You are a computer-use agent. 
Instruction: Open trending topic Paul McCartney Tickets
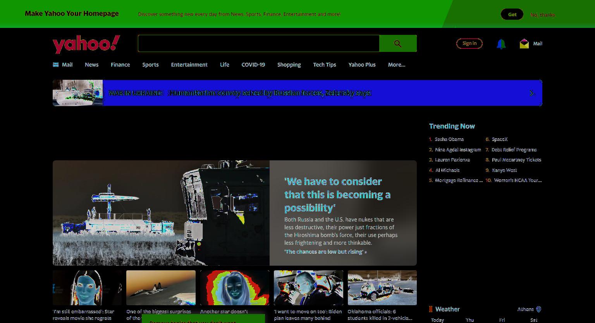[516, 160]
